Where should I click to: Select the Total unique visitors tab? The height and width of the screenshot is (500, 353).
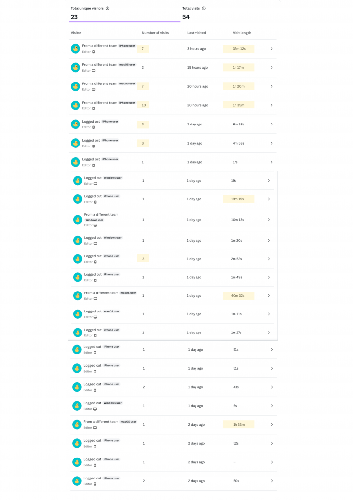point(124,13)
